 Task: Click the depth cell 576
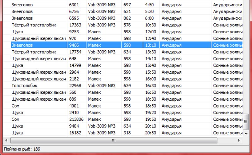pyautogui.click(x=127, y=25)
